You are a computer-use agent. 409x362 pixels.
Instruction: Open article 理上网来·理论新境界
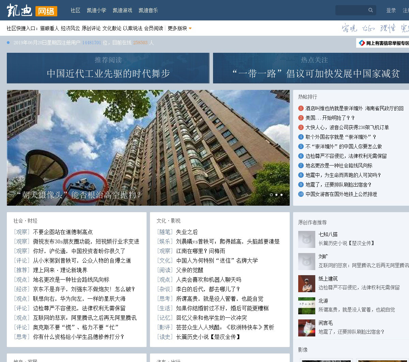tap(60, 270)
